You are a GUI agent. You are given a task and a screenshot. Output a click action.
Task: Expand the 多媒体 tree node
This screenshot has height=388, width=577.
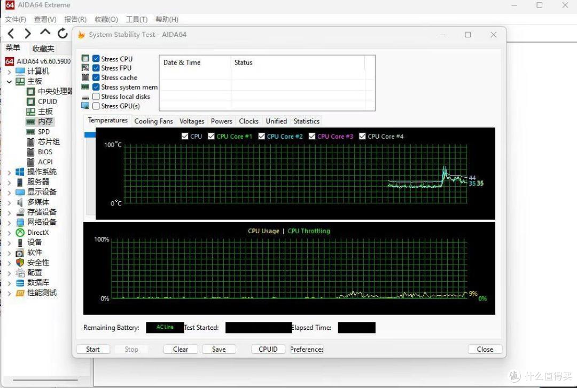coord(9,202)
